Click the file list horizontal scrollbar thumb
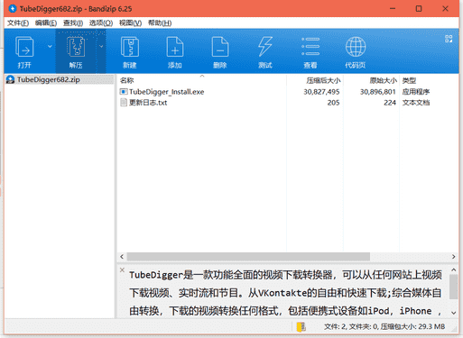Viewport: 463px width, 338px height. pos(248,257)
